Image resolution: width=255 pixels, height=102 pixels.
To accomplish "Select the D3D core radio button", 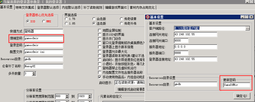I will coord(28,21).
